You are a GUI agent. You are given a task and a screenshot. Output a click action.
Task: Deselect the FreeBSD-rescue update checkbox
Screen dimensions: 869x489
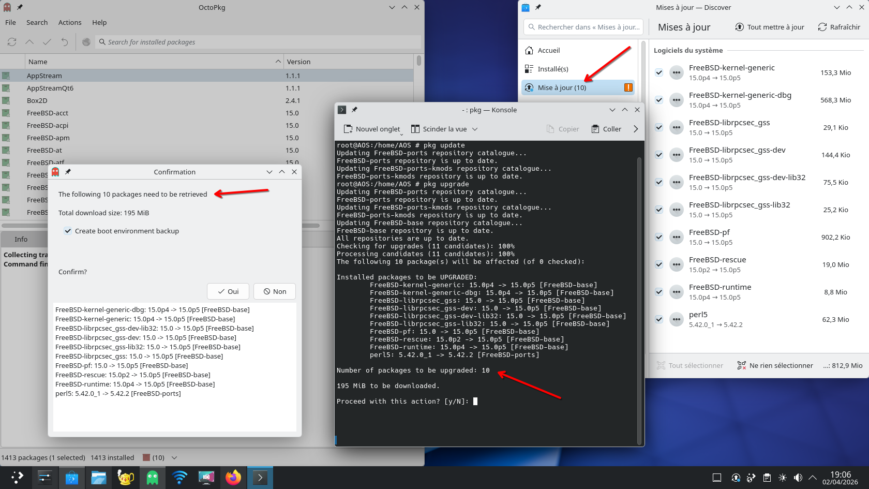[x=659, y=264]
